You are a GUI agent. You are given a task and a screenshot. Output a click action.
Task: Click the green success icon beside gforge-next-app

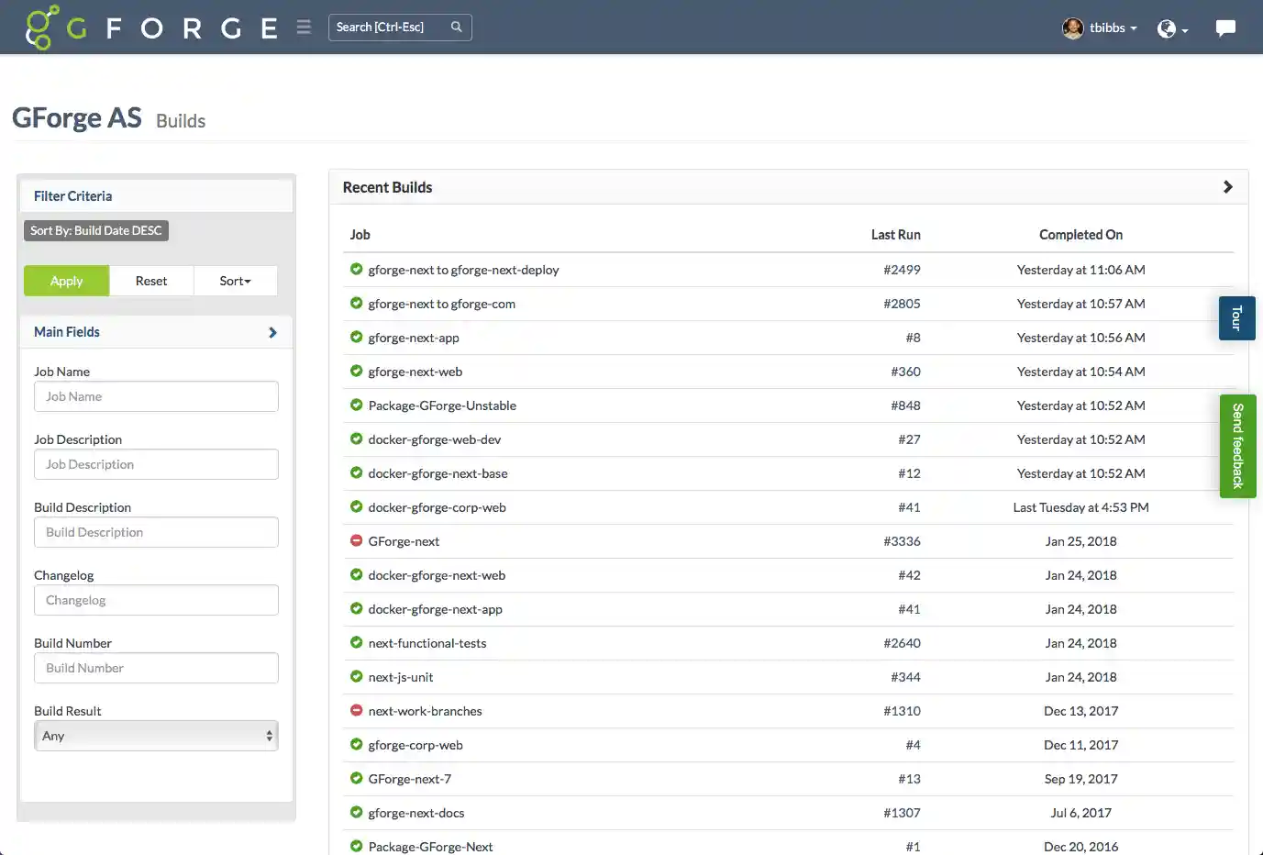coord(356,337)
